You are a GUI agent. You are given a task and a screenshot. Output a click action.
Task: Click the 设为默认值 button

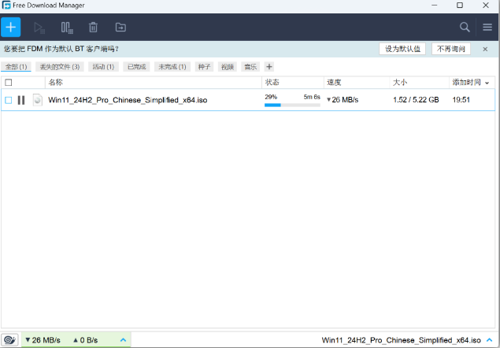pyautogui.click(x=402, y=49)
